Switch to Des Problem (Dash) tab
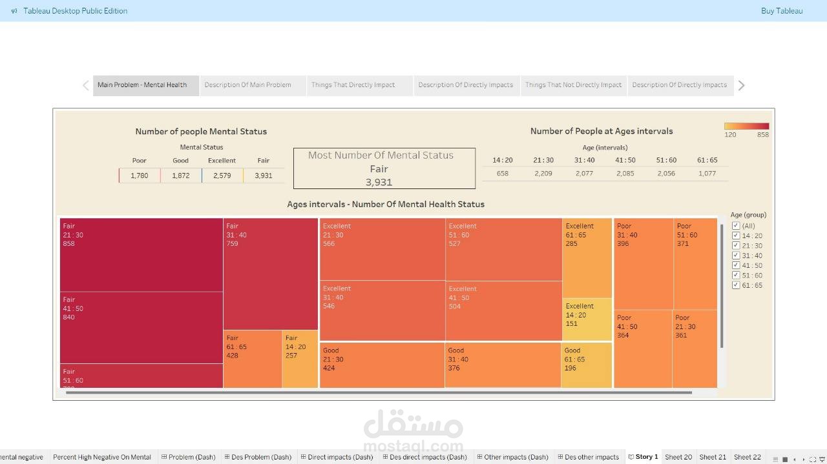The width and height of the screenshot is (827, 464). (x=258, y=457)
